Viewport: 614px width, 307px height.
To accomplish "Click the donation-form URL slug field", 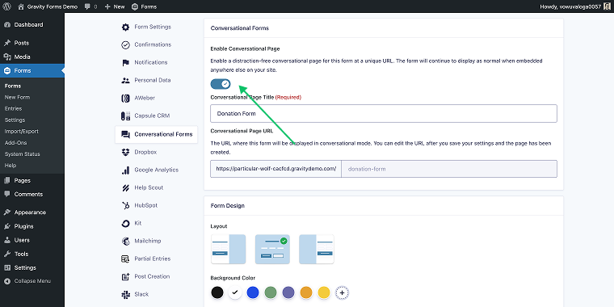I will pyautogui.click(x=449, y=169).
